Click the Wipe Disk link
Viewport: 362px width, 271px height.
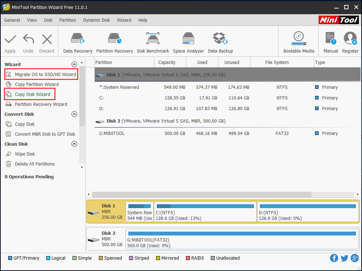[x=25, y=154]
